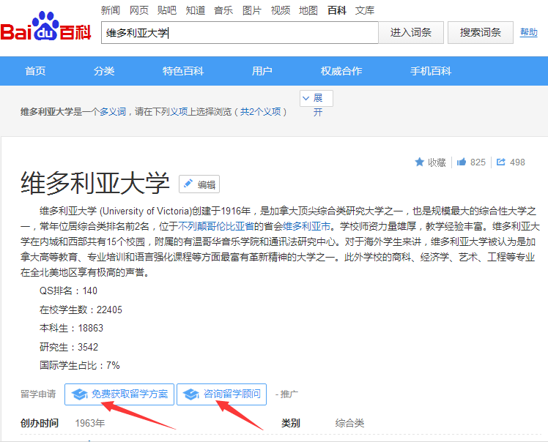Open the 不列颠哥伦比亚省 link
This screenshot has height=442, width=548.
pos(216,226)
